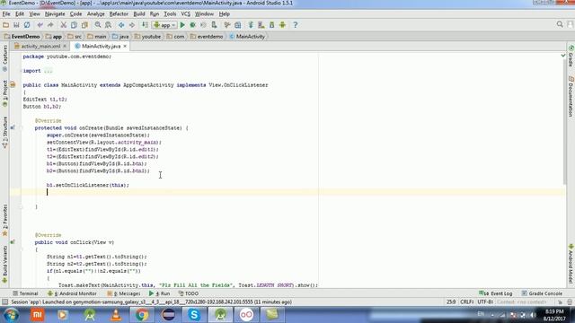Close the activity_main.xml tab
The width and height of the screenshot is (575, 323).
(x=65, y=46)
